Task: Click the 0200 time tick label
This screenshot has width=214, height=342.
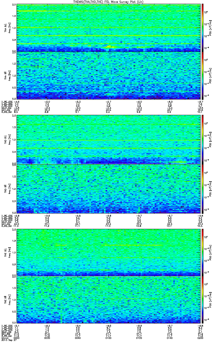Action: pyautogui.click(x=200, y=338)
